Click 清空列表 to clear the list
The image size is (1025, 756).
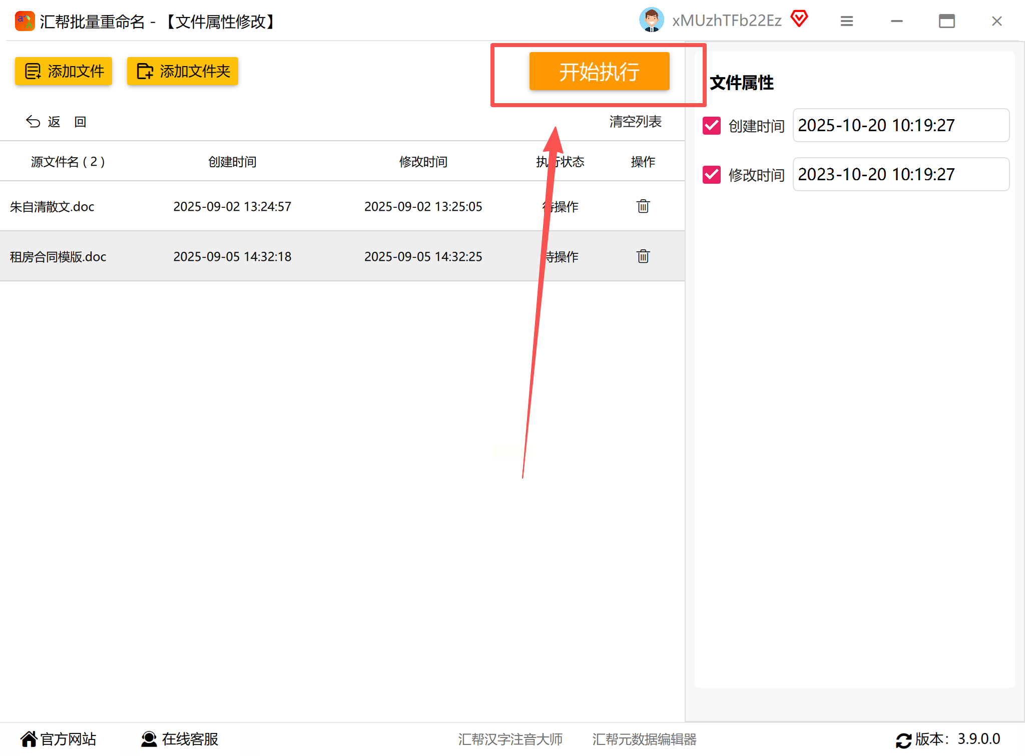[x=635, y=122]
